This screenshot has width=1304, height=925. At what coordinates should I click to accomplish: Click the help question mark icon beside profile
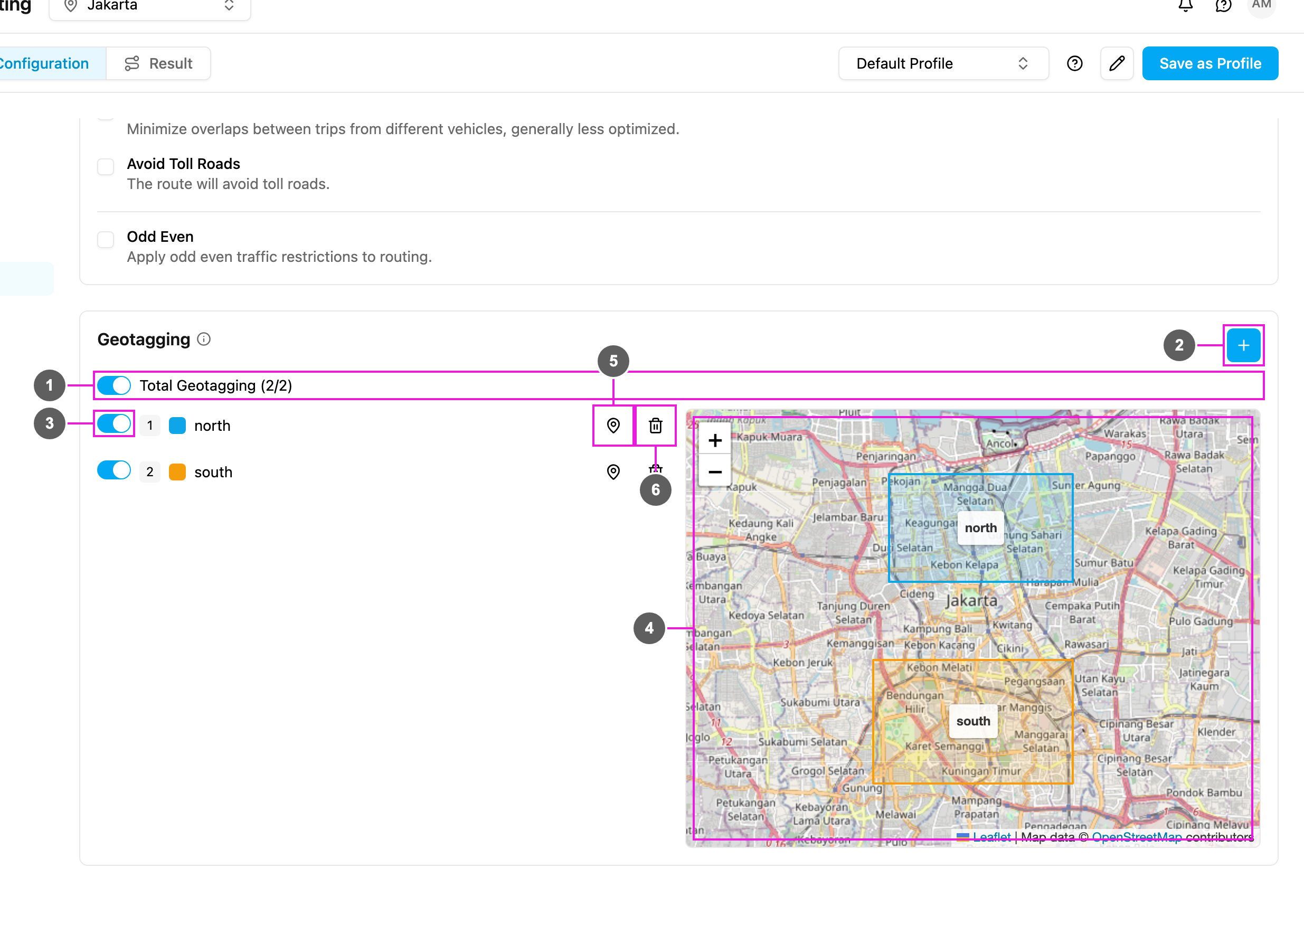point(1074,63)
